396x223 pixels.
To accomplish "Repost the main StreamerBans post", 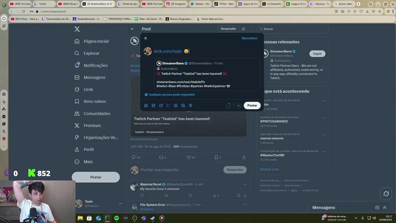I will pyautogui.click(x=161, y=157).
